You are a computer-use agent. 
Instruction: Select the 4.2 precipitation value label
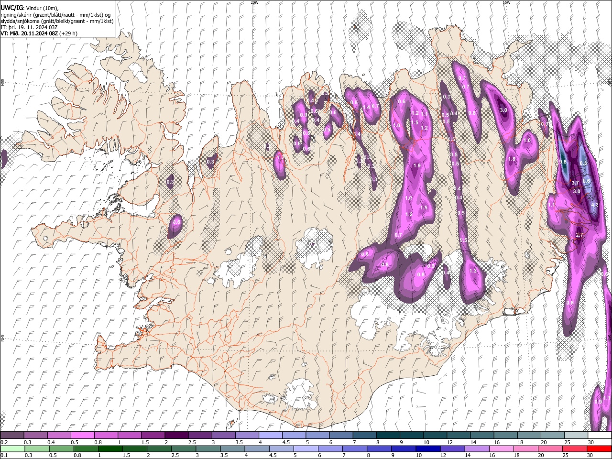click(x=595, y=205)
